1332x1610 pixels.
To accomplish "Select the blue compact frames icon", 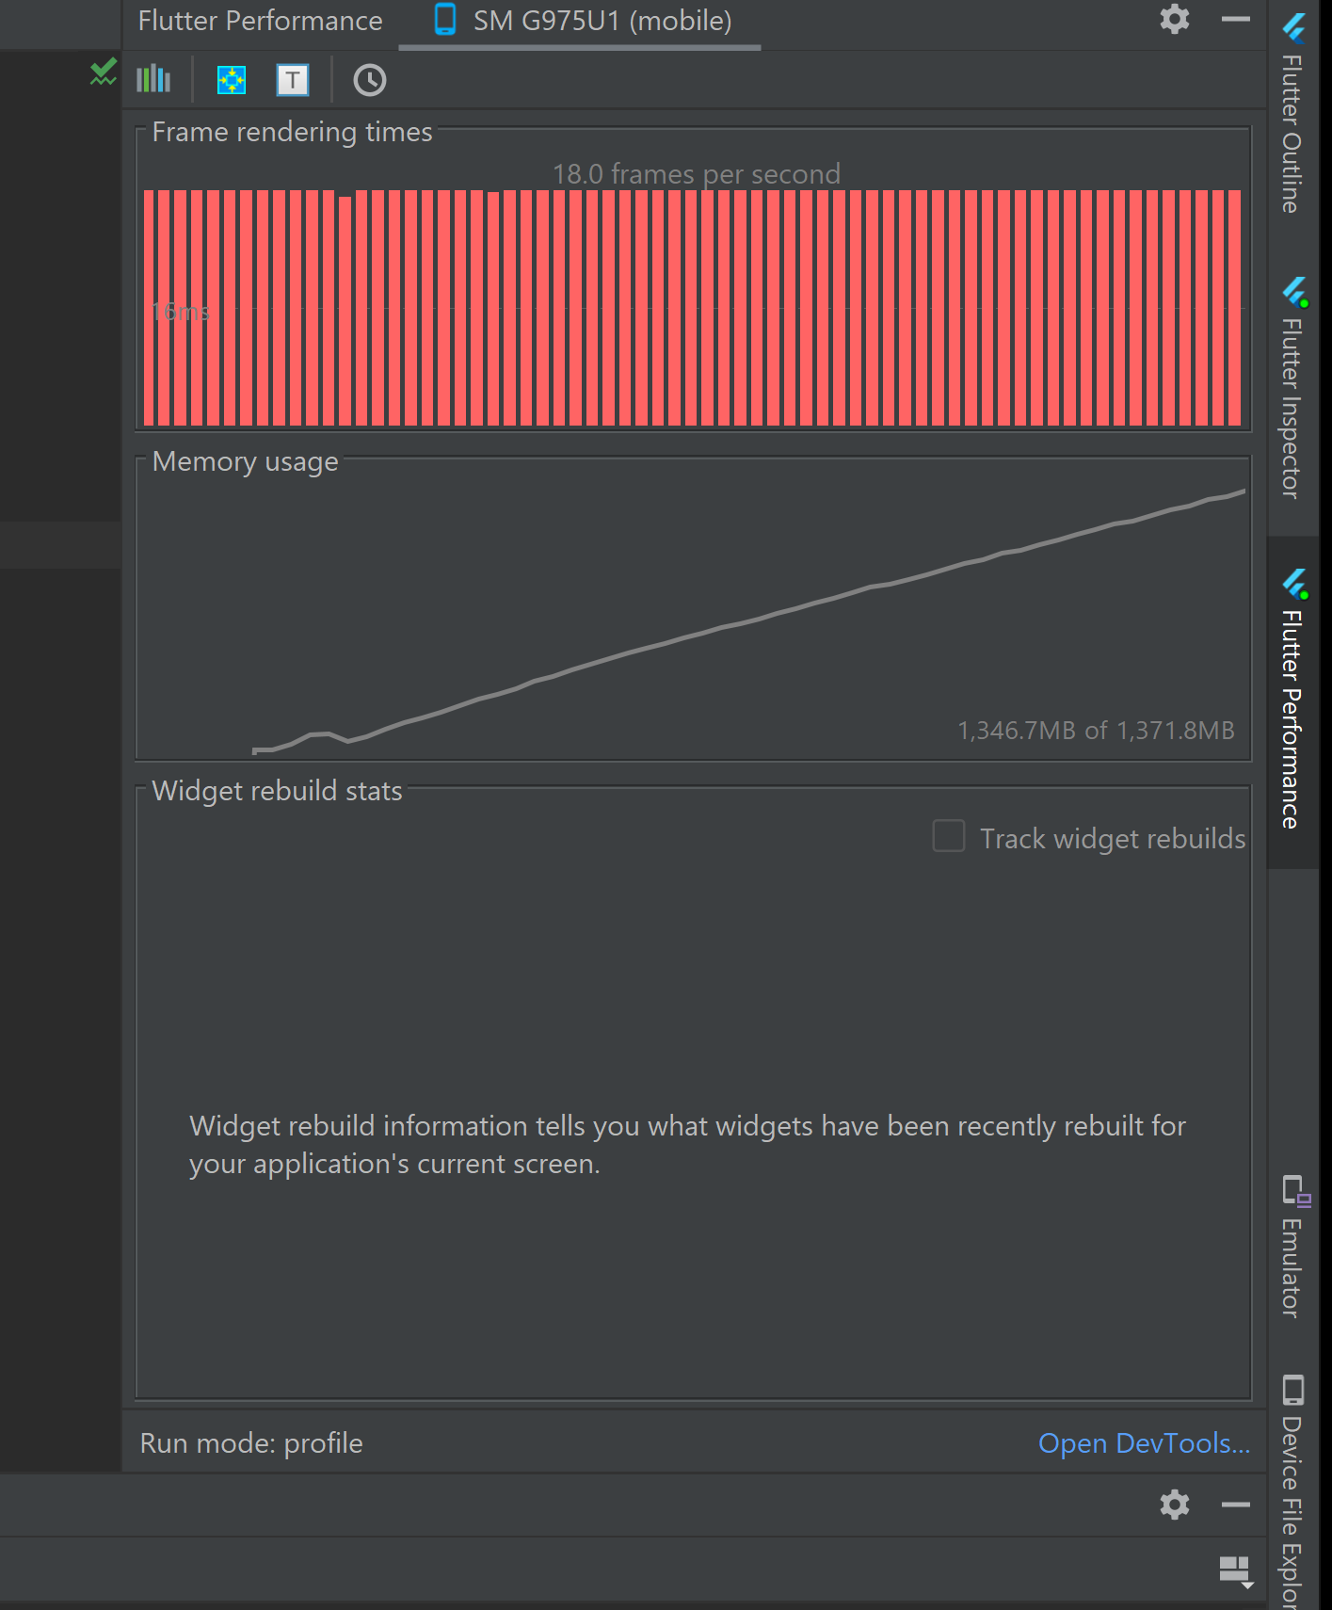I will point(231,80).
